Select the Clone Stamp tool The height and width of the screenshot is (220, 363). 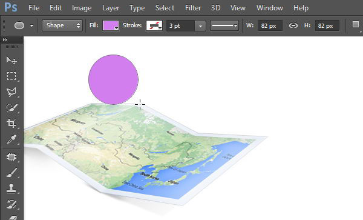[x=11, y=188]
